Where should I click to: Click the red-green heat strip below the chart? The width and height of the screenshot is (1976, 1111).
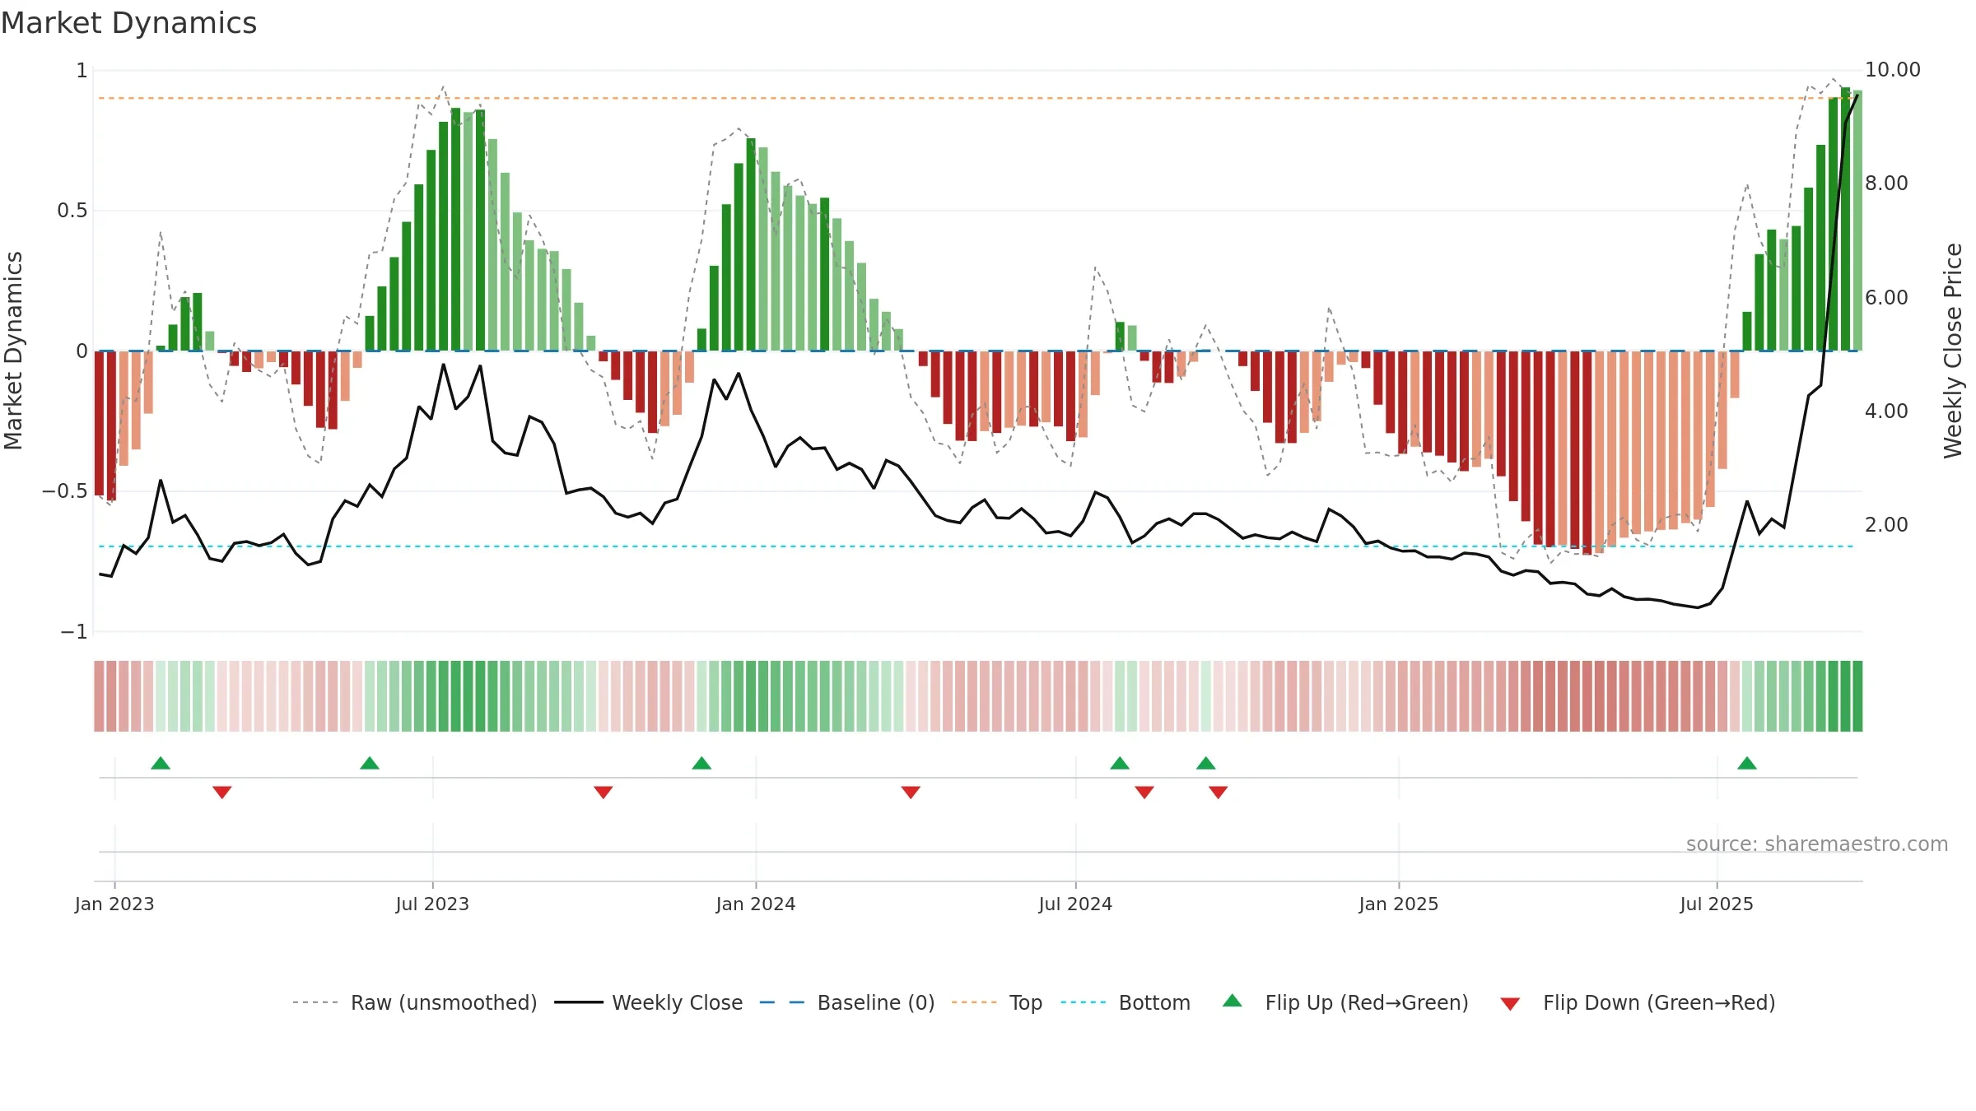pyautogui.click(x=978, y=696)
